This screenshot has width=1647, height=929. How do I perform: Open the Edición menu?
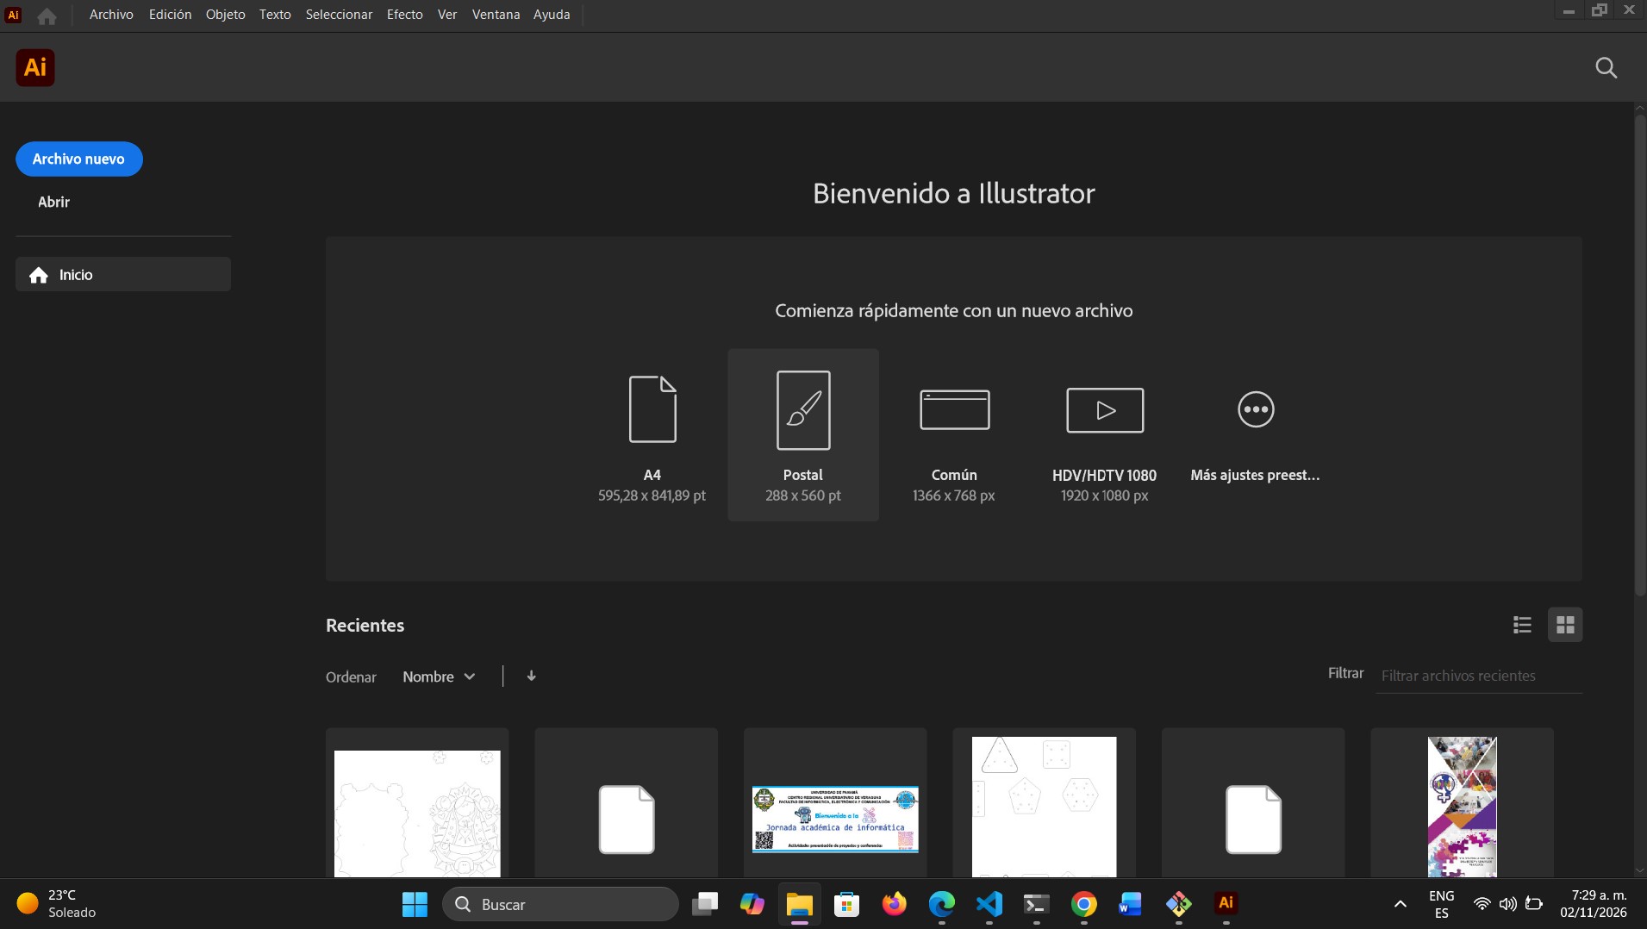pyautogui.click(x=170, y=15)
